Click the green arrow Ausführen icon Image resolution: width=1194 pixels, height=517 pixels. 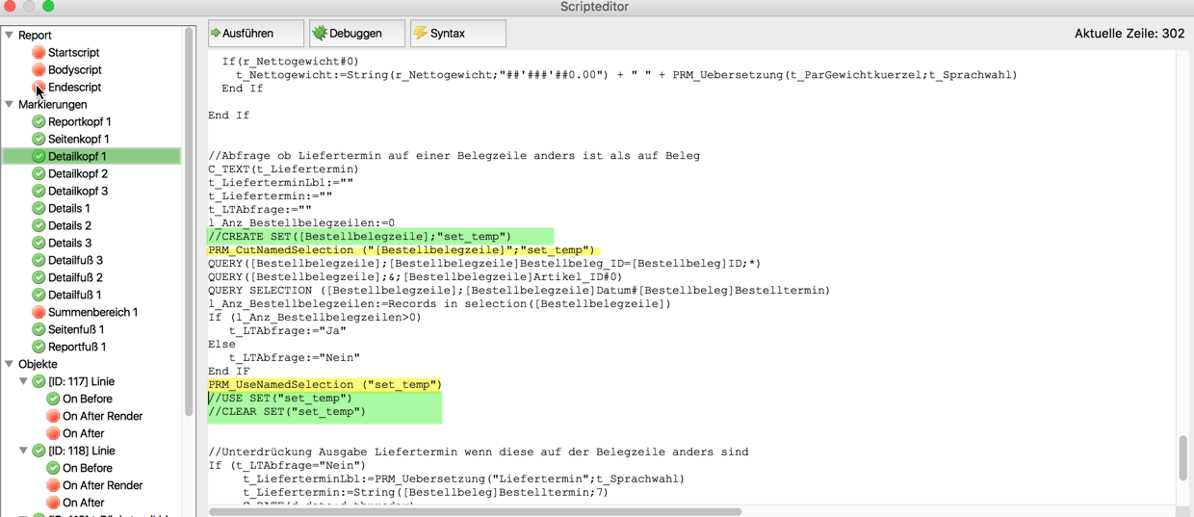click(x=217, y=34)
